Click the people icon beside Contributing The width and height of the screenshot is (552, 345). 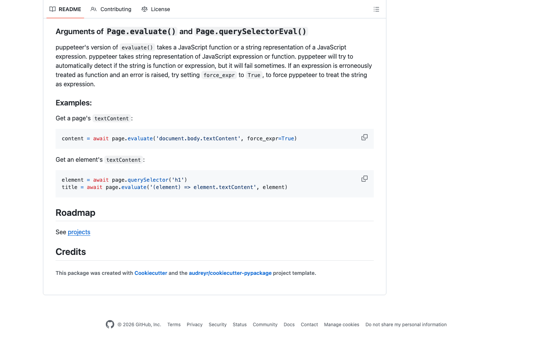click(94, 9)
